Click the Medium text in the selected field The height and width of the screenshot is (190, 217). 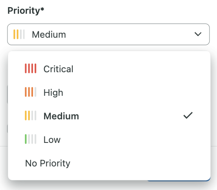(x=49, y=35)
